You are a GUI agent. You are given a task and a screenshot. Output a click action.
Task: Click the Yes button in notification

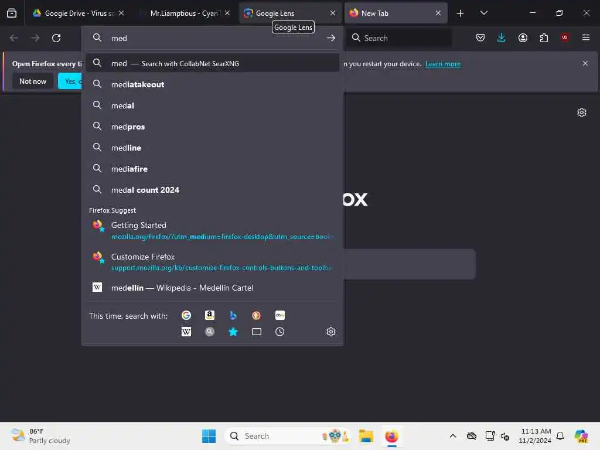70,81
